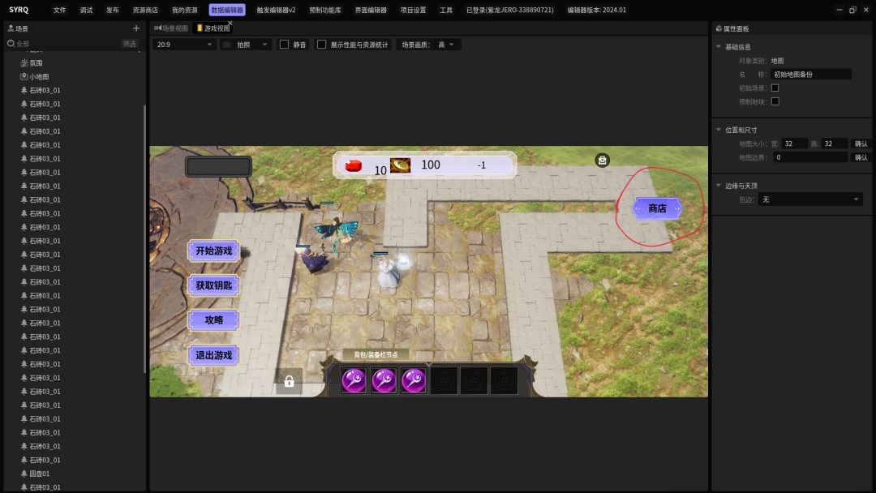Click the gold coin resource icon
The image size is (876, 493).
tap(400, 165)
